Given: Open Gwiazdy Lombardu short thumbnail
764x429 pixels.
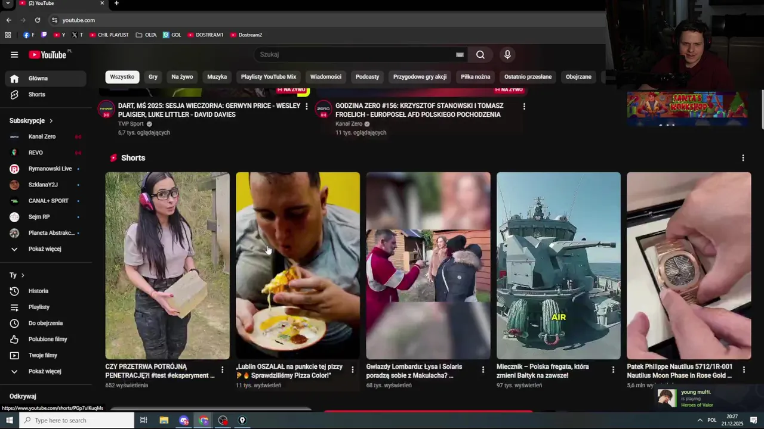Looking at the screenshot, I should 428,266.
